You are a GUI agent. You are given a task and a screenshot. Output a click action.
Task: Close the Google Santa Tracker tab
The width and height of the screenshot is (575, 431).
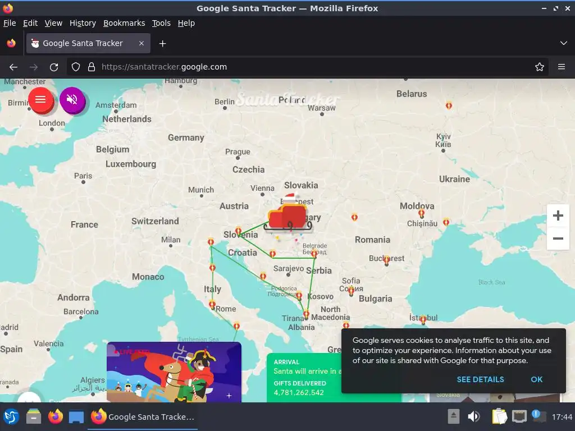pyautogui.click(x=142, y=43)
